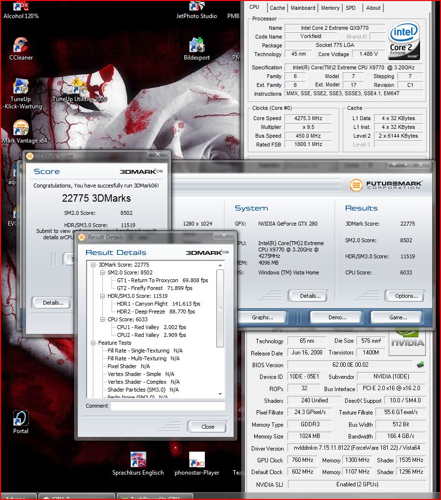The width and height of the screenshot is (441, 500).
Task: Open the Portal desktop shortcut
Action: click(21, 422)
